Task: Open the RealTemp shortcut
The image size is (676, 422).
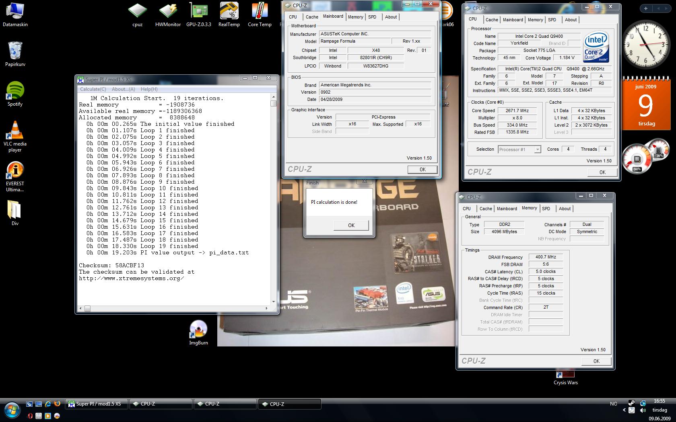Action: 229,14
